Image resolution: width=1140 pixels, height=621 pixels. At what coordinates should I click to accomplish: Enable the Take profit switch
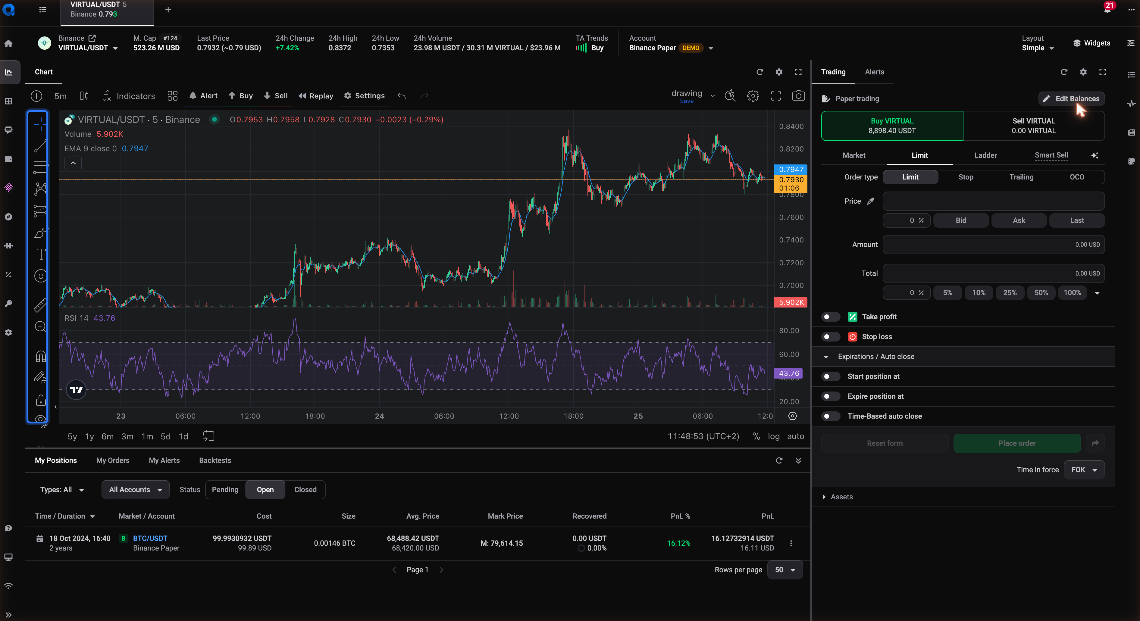pos(830,317)
